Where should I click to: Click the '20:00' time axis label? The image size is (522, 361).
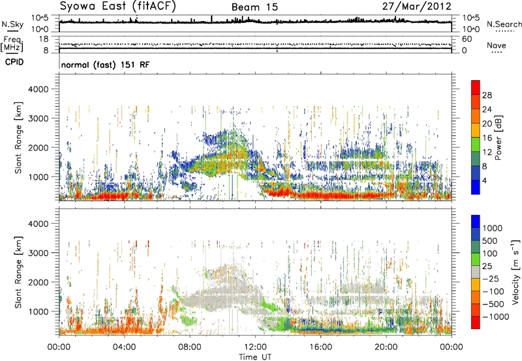(x=386, y=347)
